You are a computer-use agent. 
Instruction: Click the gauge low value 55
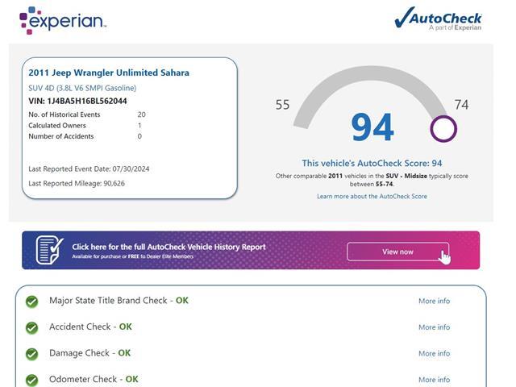coord(282,105)
